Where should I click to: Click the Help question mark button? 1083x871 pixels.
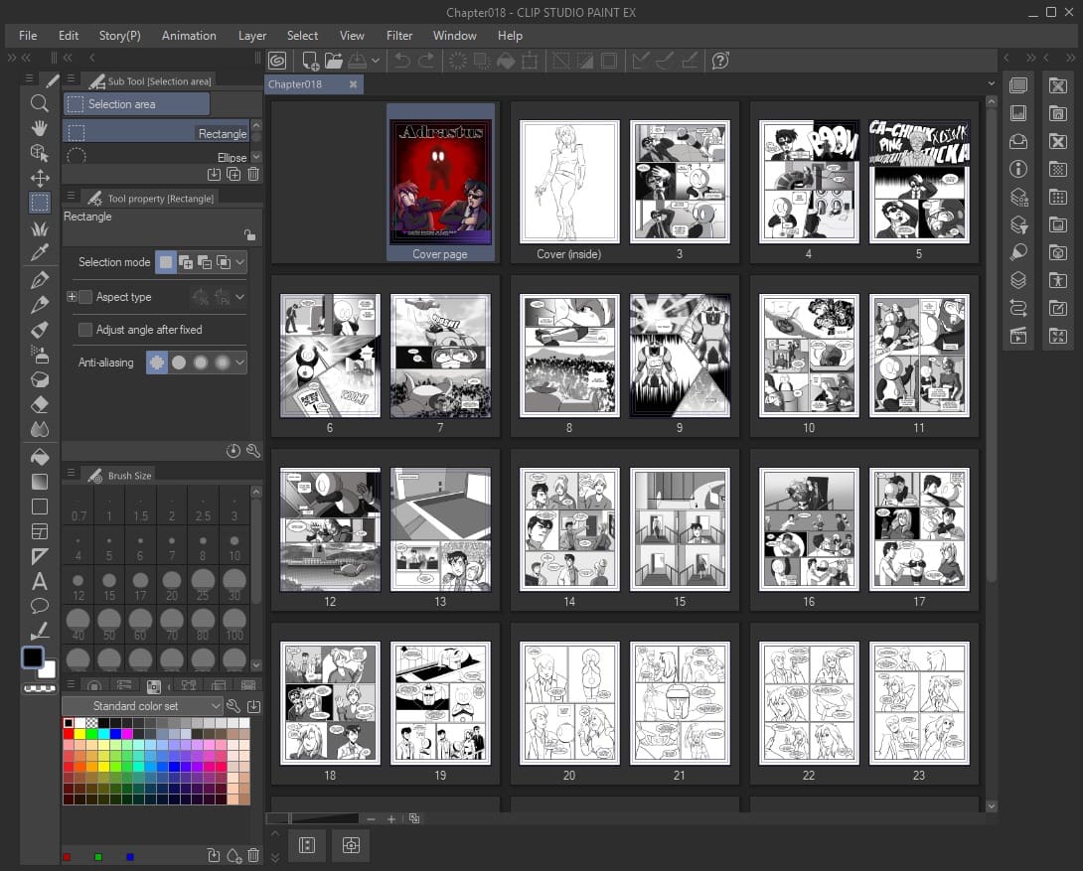tap(720, 61)
